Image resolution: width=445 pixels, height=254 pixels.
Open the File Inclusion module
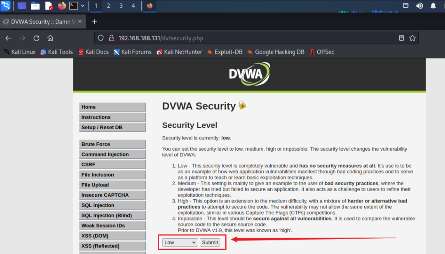tap(112, 175)
